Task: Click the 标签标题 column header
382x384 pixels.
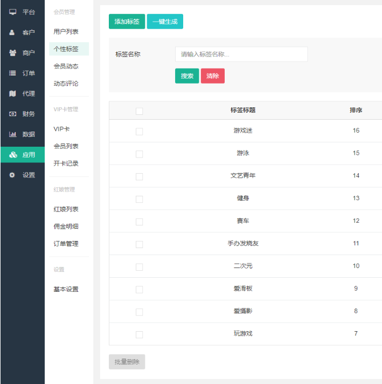Action: click(x=243, y=110)
